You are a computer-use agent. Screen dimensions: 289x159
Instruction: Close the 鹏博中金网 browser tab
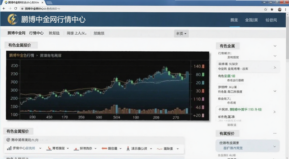[42, 3]
